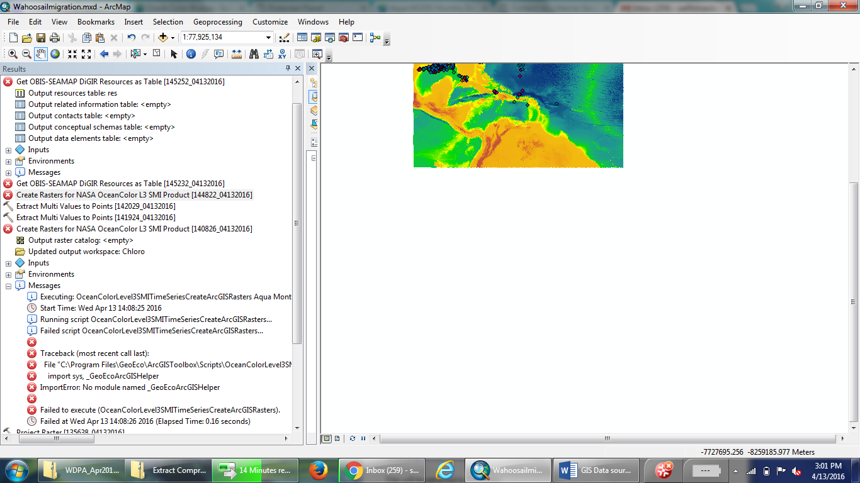This screenshot has height=483, width=860.
Task: Activate the Identify tool
Action: click(191, 54)
